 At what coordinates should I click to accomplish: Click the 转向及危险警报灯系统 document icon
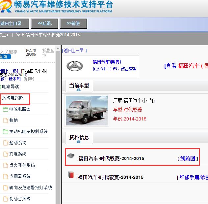click(6, 188)
